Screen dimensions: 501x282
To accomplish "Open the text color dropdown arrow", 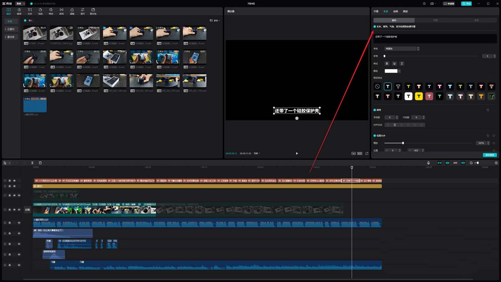I will pyautogui.click(x=400, y=71).
